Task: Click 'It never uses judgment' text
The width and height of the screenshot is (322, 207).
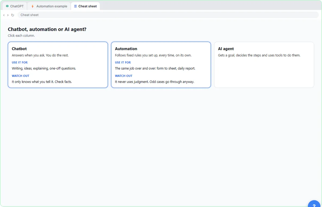Action: 155,82
